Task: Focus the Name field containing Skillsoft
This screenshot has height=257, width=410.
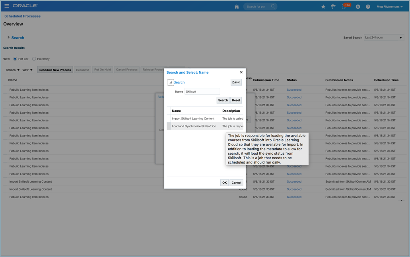Action: pyautogui.click(x=202, y=92)
